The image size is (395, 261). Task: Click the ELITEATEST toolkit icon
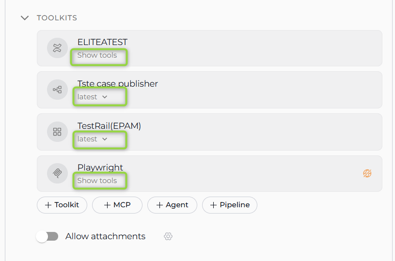(57, 48)
